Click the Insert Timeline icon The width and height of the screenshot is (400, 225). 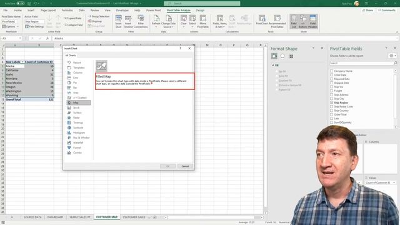128,21
